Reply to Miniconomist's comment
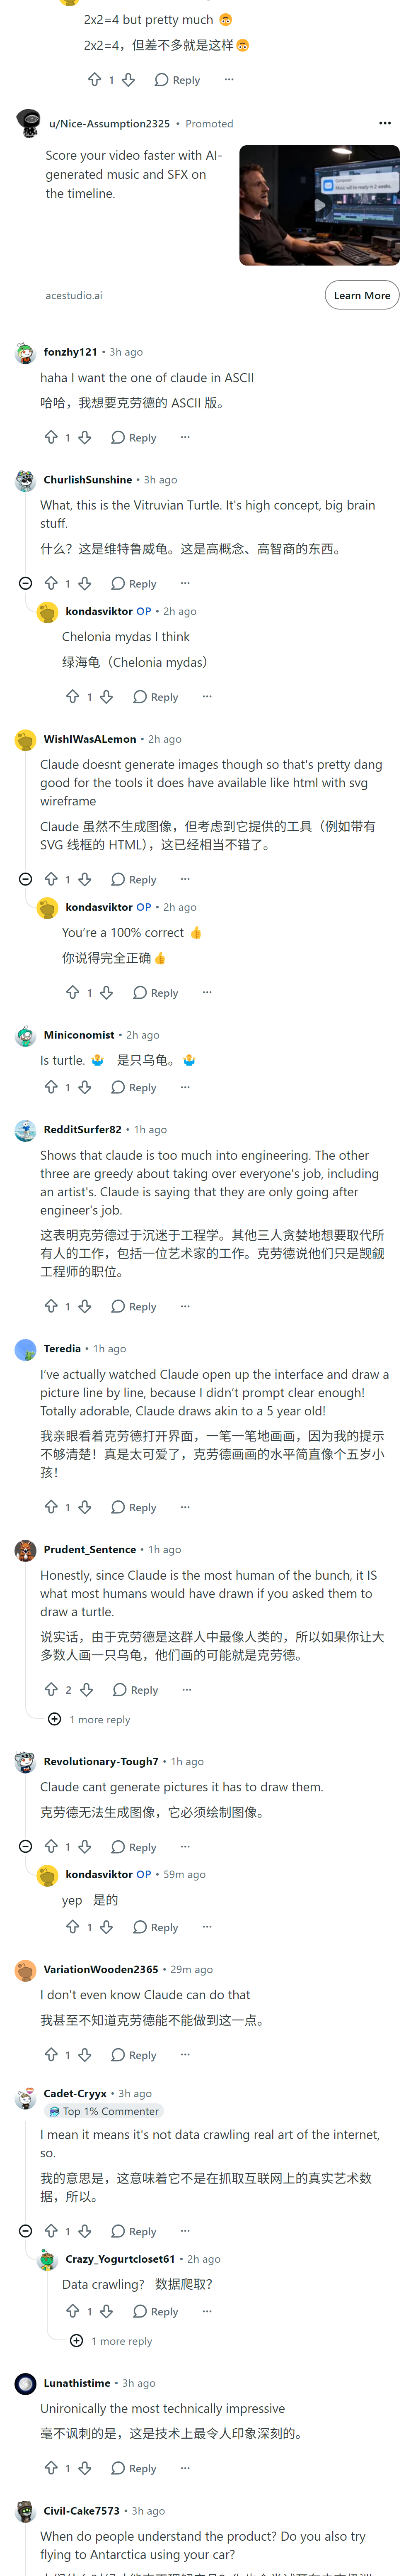The width and height of the screenshot is (406, 2576). (134, 1087)
